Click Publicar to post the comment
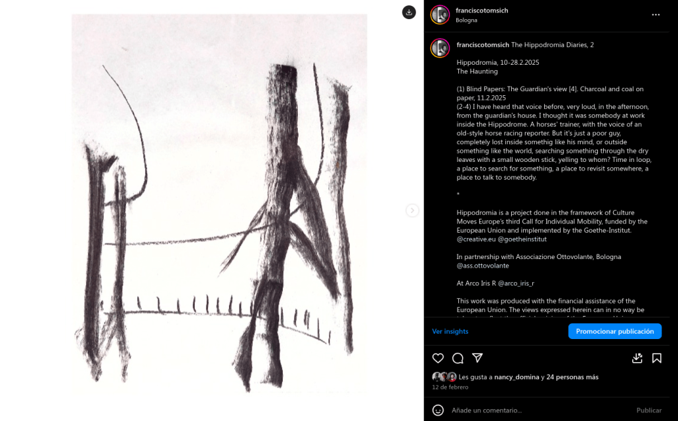Screen dimensions: 678x421 tap(649, 410)
